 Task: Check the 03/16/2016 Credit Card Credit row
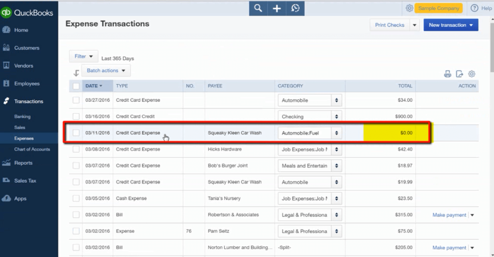coord(76,116)
